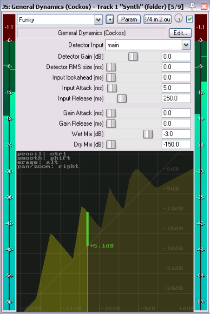210x314 pixels.
Task: Click the Detector Gain slider handle
Action: tap(133, 57)
